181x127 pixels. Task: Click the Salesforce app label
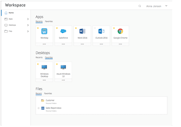click(x=63, y=38)
